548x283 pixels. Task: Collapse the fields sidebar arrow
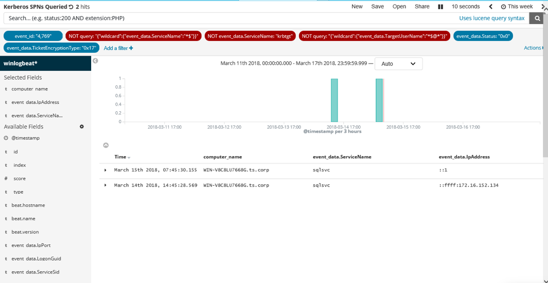click(95, 61)
